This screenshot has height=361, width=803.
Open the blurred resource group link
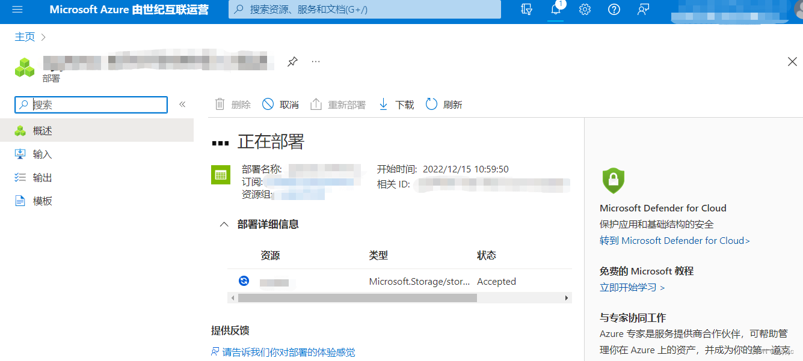coord(298,195)
